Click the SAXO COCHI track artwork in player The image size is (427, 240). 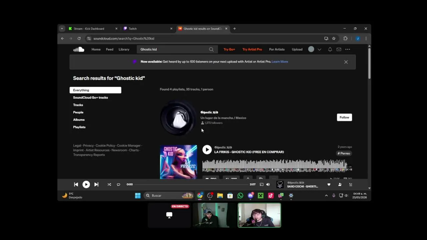(x=280, y=184)
